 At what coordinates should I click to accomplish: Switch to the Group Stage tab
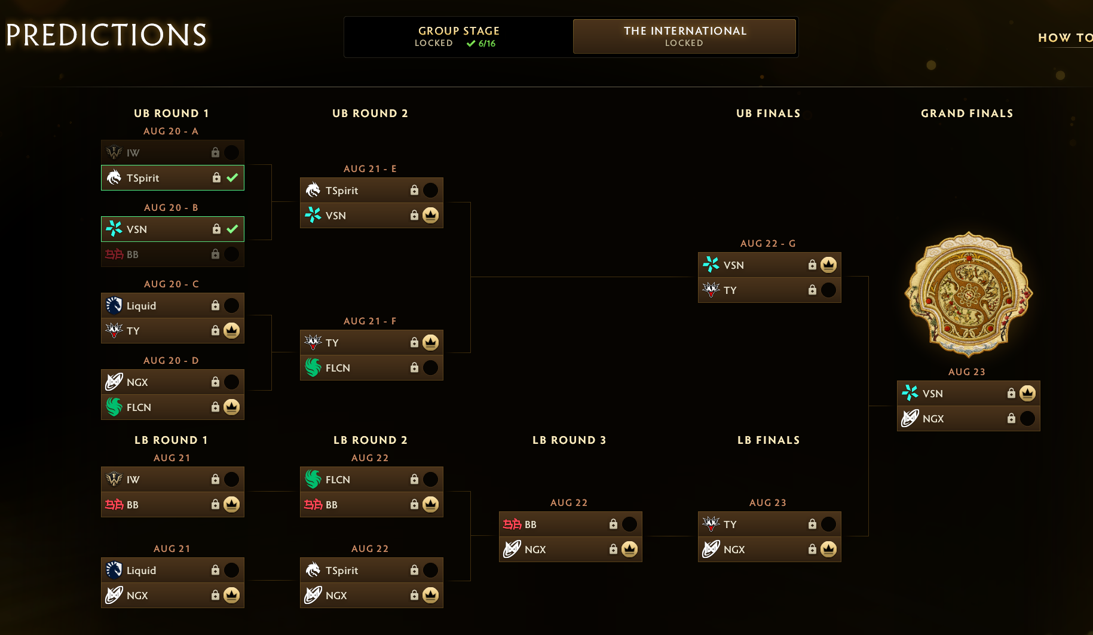coord(458,36)
